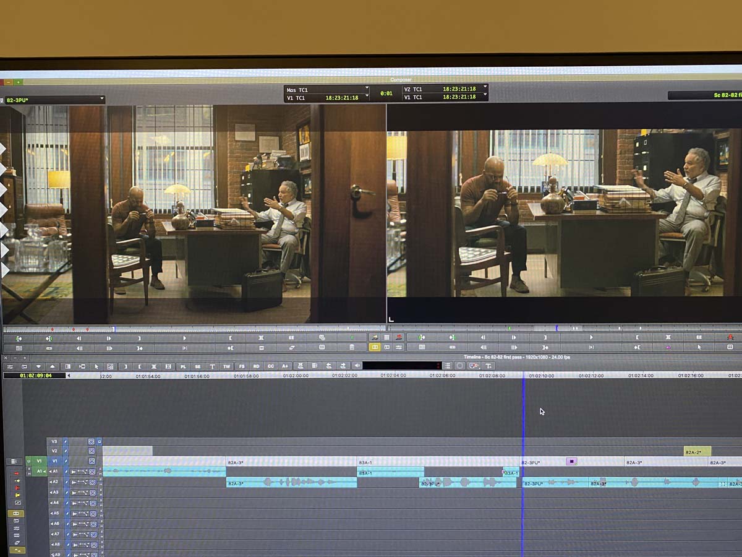Click the timeline ruler at 01:02:04:00
742x557 pixels.
pos(393,375)
